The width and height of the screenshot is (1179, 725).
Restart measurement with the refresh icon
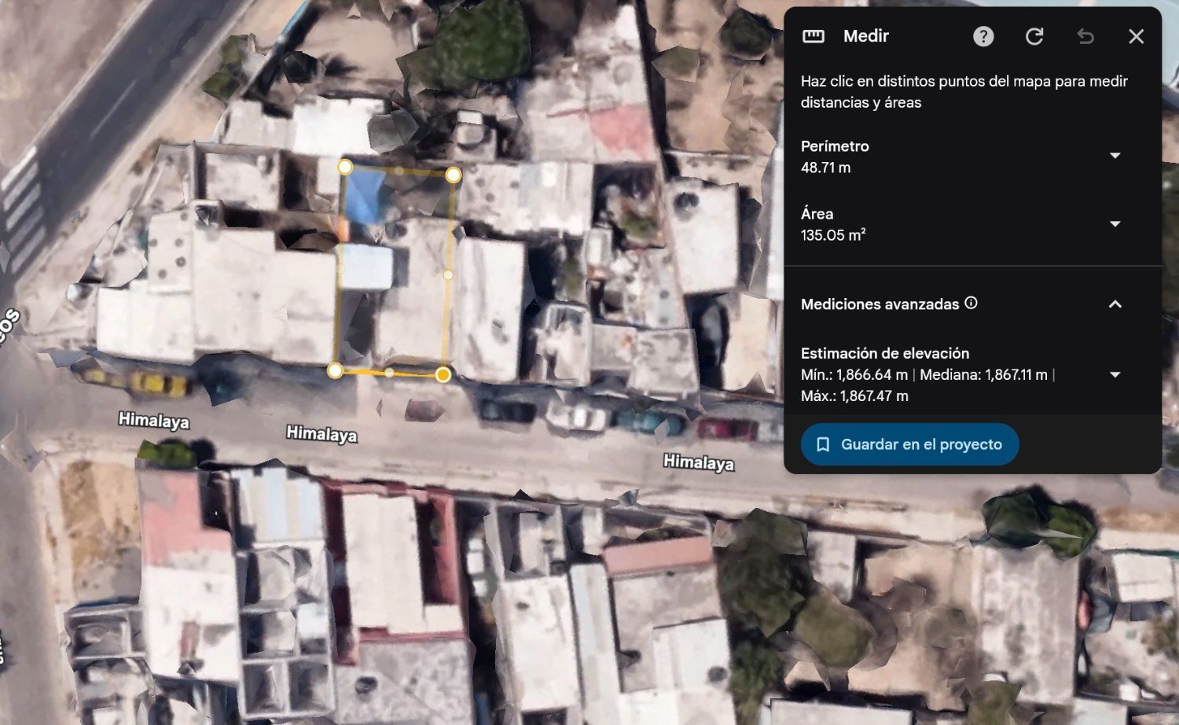point(1034,36)
